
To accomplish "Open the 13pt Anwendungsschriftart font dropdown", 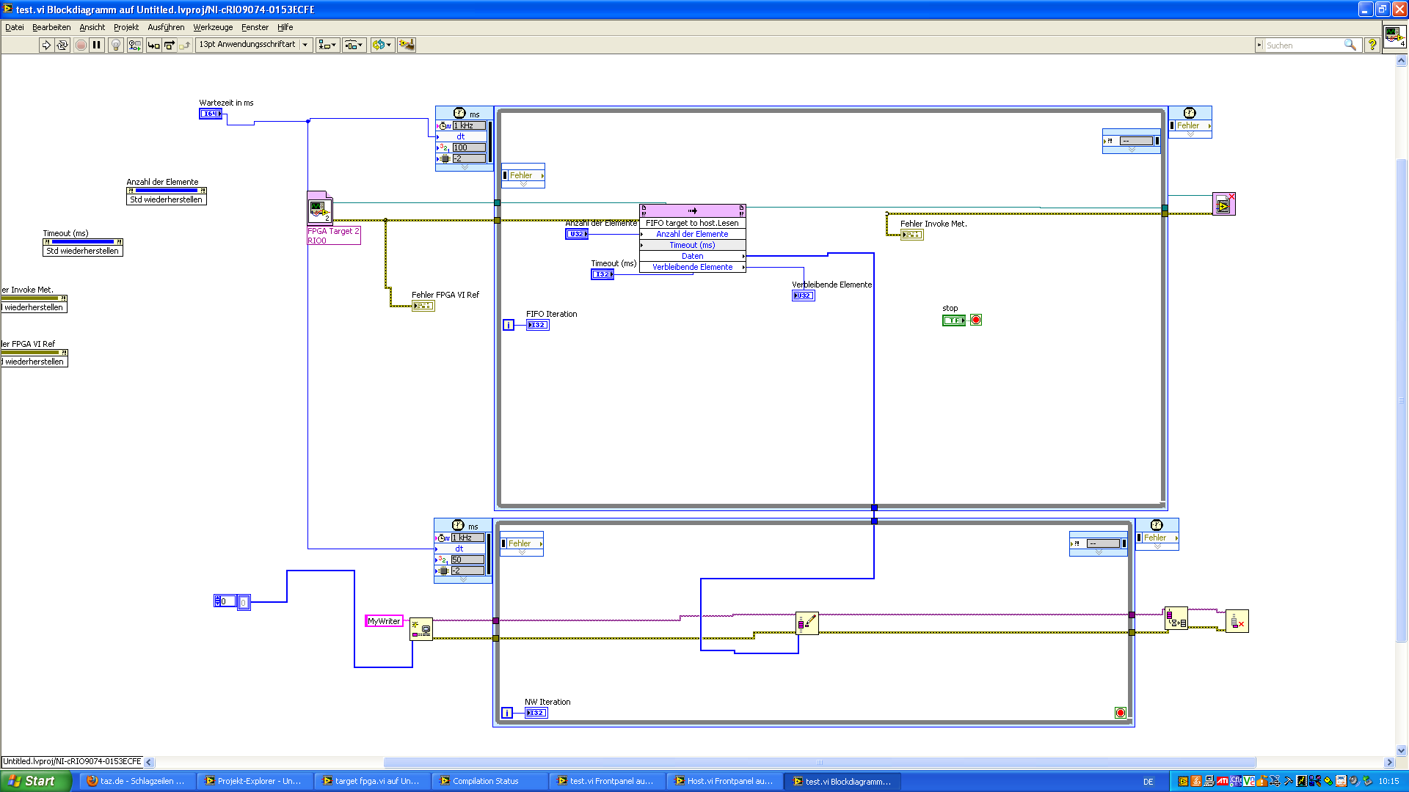I will pos(254,45).
